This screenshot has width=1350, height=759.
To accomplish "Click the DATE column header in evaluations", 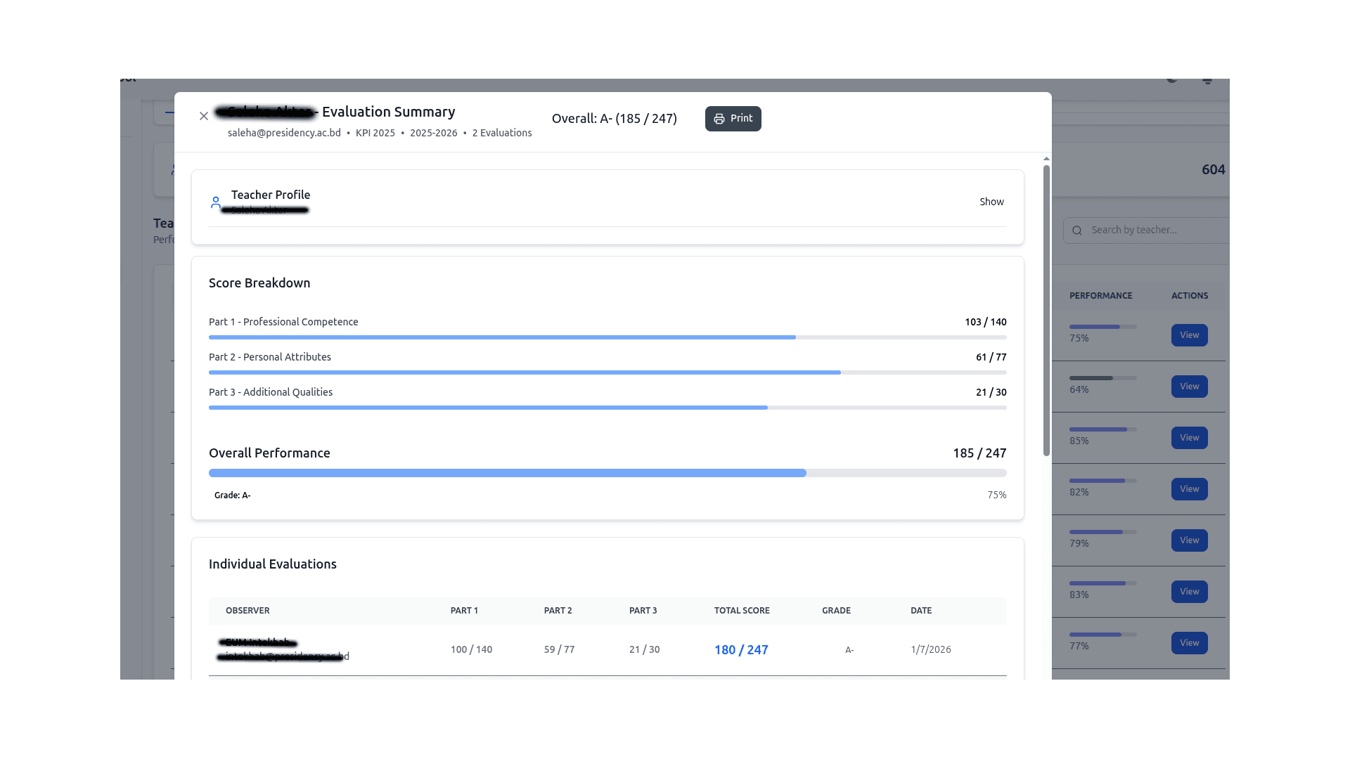I will 920,611.
